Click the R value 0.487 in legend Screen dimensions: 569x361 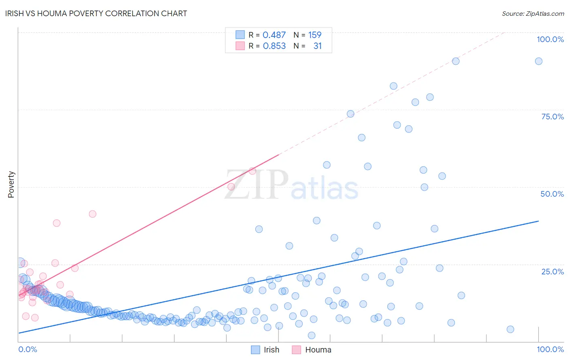[x=274, y=35]
